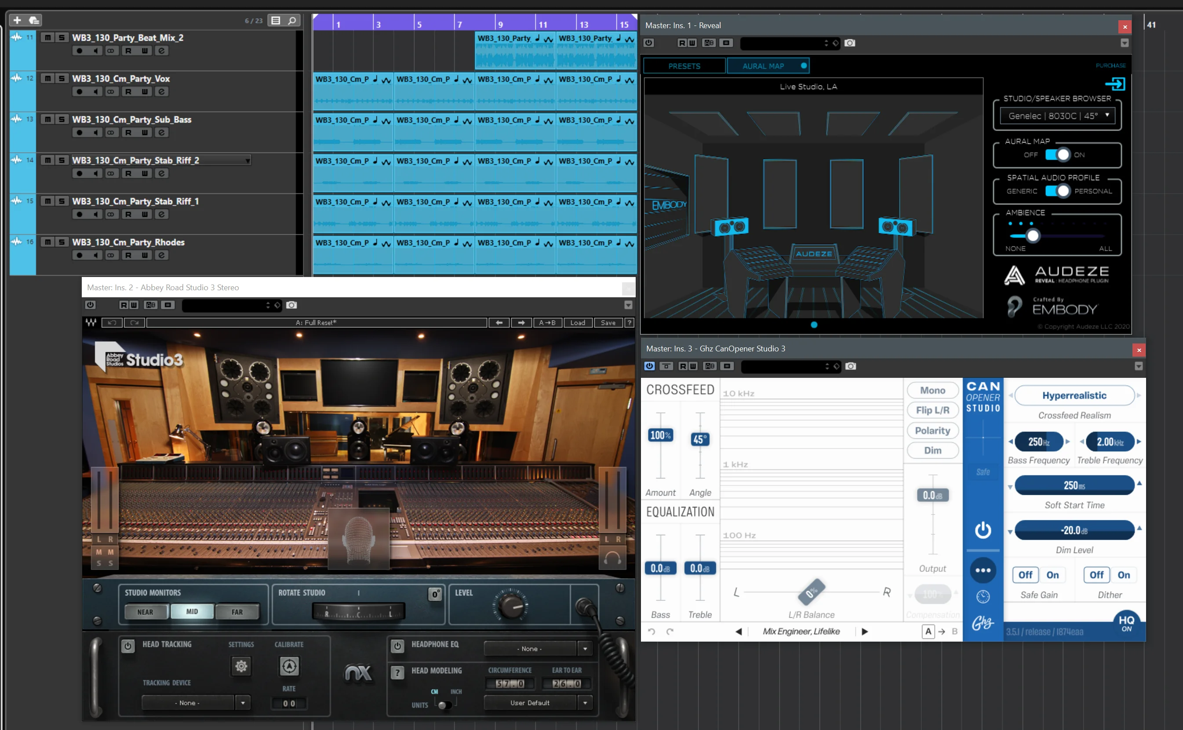The image size is (1183, 730).
Task: Click the Flip L/R button
Action: [x=932, y=410]
